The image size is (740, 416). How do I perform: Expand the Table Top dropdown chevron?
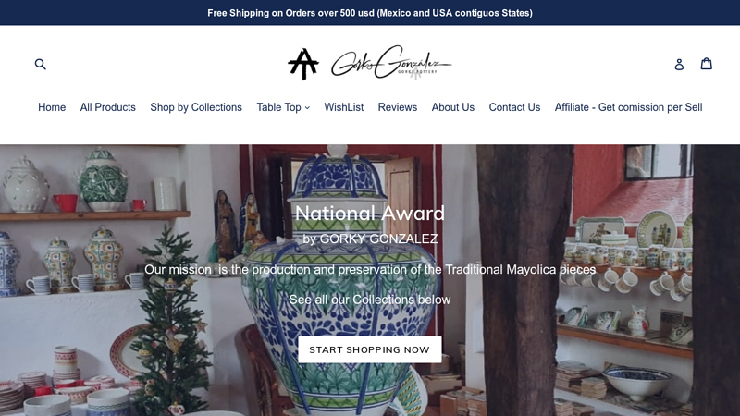[307, 107]
